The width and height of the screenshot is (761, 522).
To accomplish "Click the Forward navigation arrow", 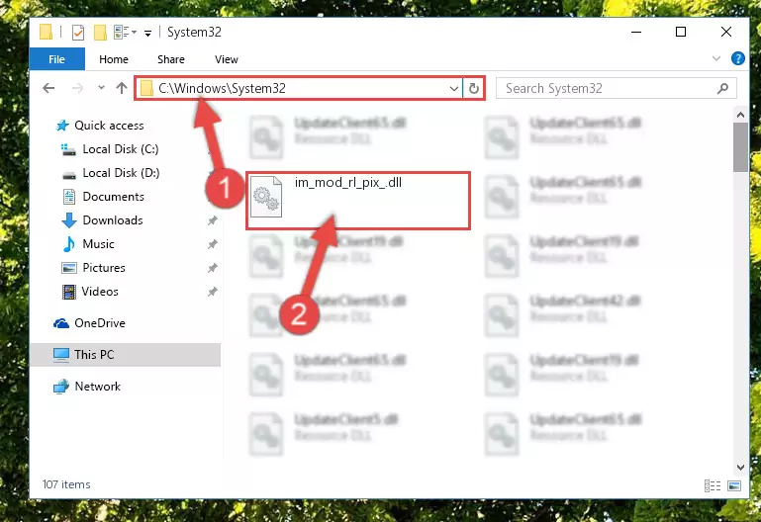I will [x=77, y=88].
